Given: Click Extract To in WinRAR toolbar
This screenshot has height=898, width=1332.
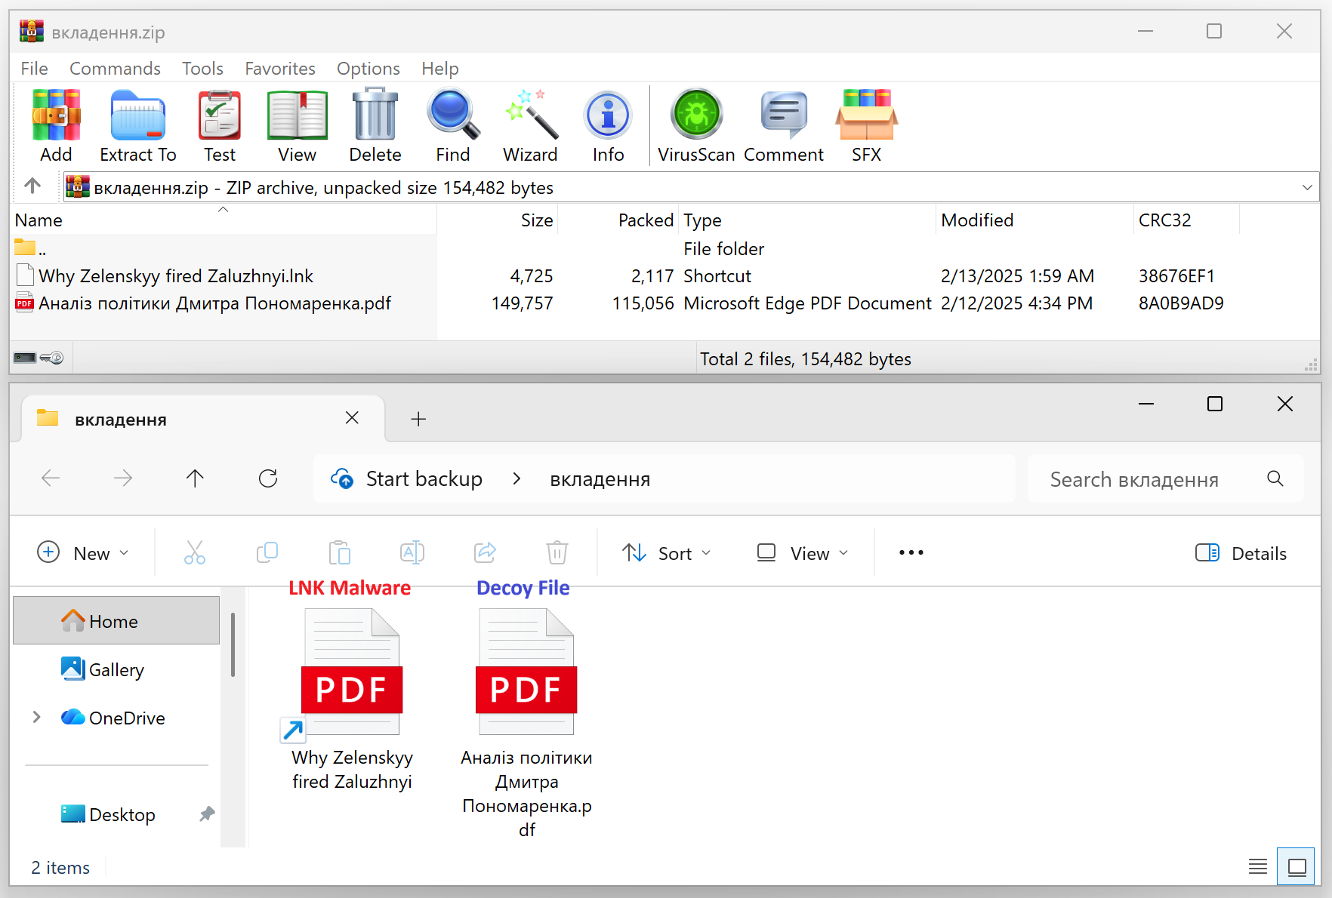Looking at the screenshot, I should [137, 125].
